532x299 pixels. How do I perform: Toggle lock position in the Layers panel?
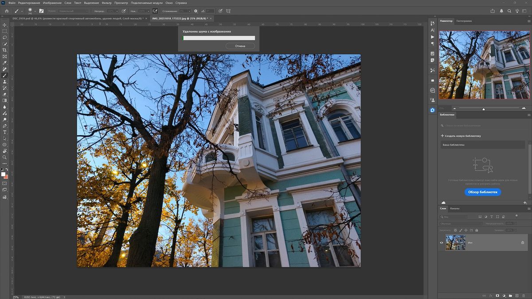(466, 230)
